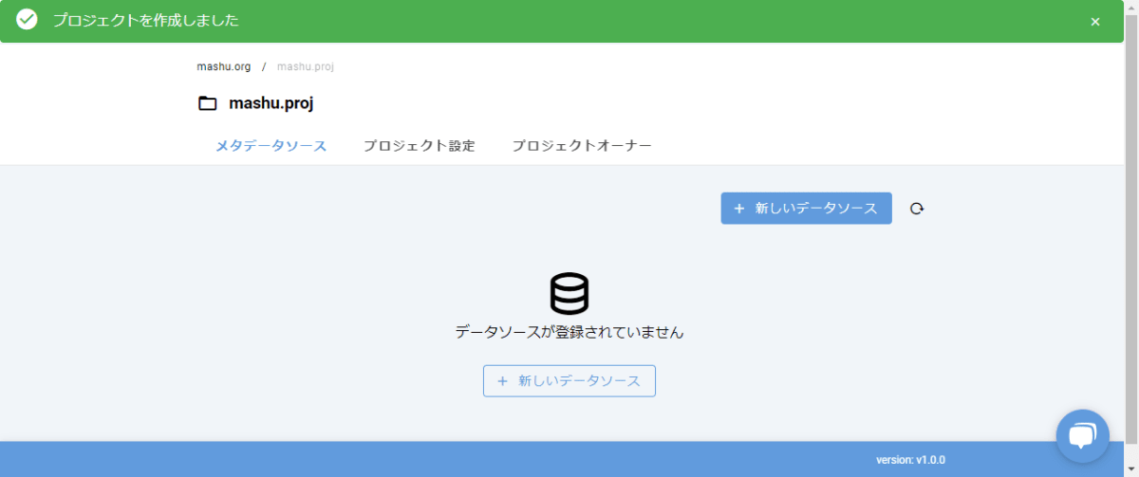Click the version: v1.0.0 footer text
The height and width of the screenshot is (477, 1139).
[910, 460]
